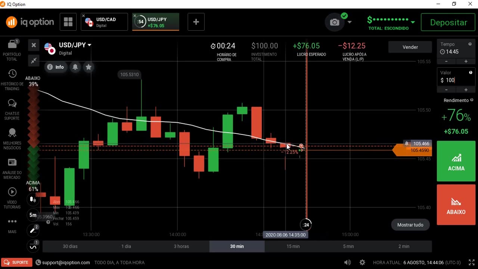Select 30 min chart range
The image size is (478, 269).
click(237, 246)
